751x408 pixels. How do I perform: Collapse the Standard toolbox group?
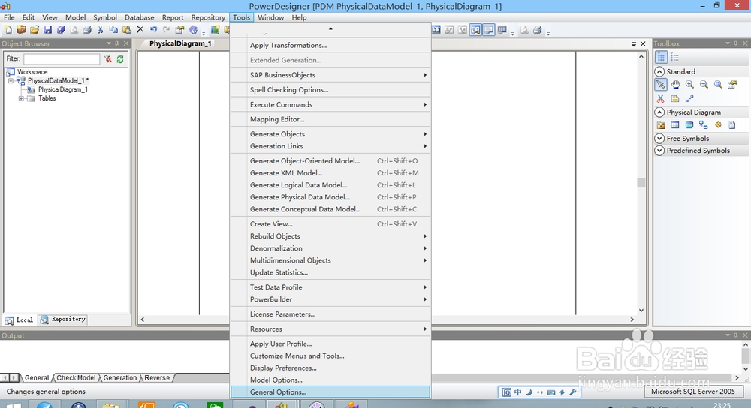click(x=659, y=71)
